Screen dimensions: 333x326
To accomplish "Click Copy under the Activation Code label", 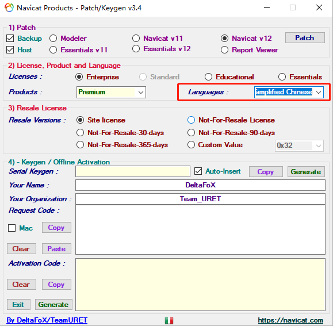I will coord(56,285).
